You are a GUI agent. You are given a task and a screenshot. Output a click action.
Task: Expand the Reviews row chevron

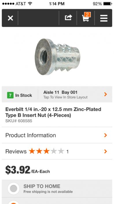tap(106, 152)
